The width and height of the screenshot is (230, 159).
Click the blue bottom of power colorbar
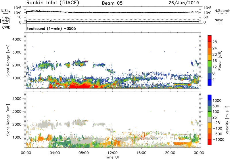pyautogui.click(x=210, y=83)
